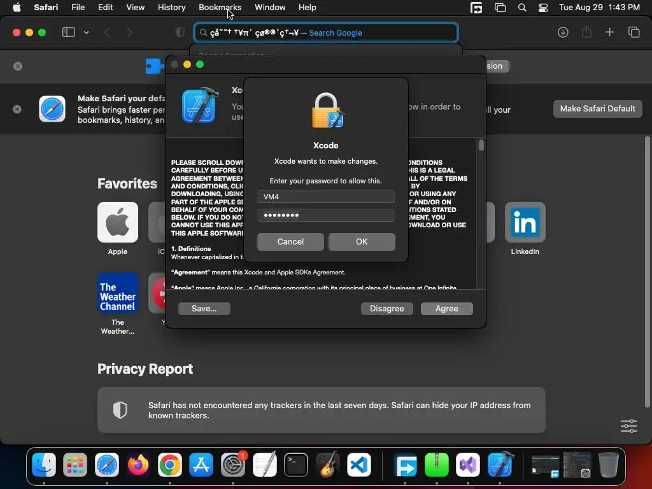Toggle the Safari sidebar
Screen dimensions: 652x489
[x=68, y=32]
